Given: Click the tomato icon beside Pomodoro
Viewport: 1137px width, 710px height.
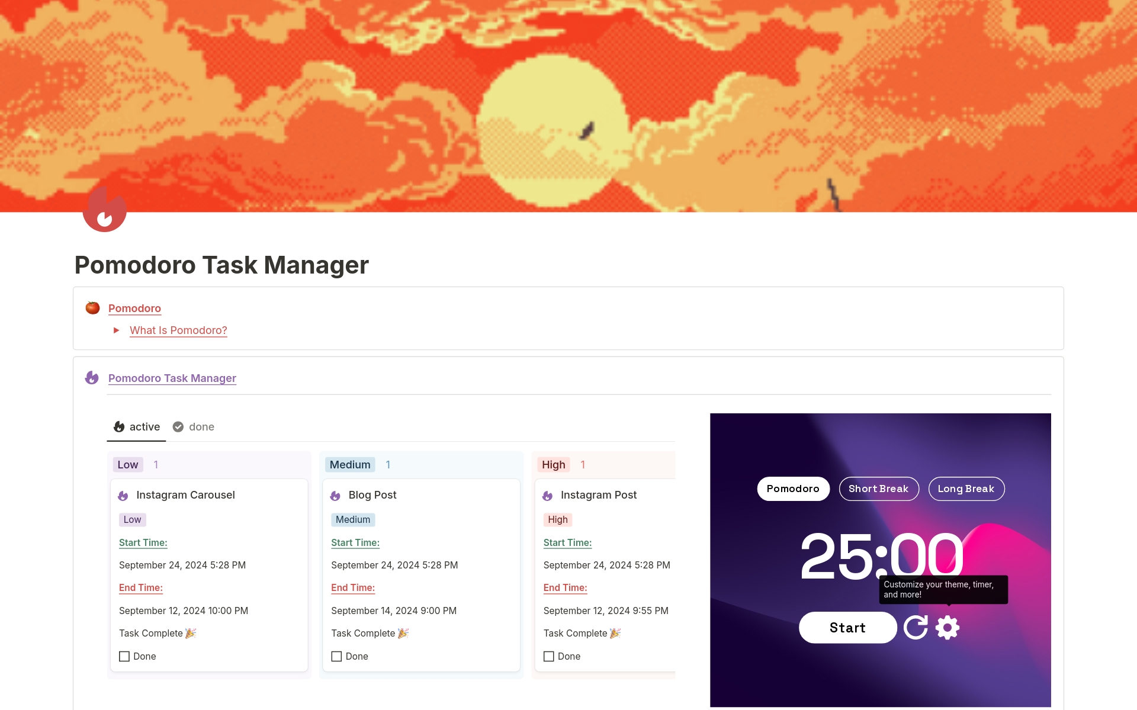Looking at the screenshot, I should pyautogui.click(x=92, y=308).
